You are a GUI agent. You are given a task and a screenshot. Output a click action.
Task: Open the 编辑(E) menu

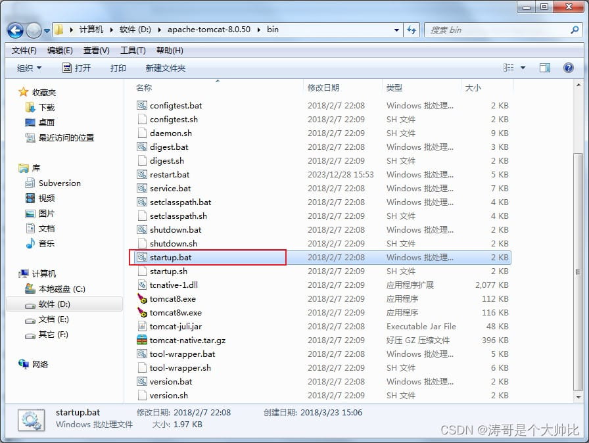tap(60, 51)
